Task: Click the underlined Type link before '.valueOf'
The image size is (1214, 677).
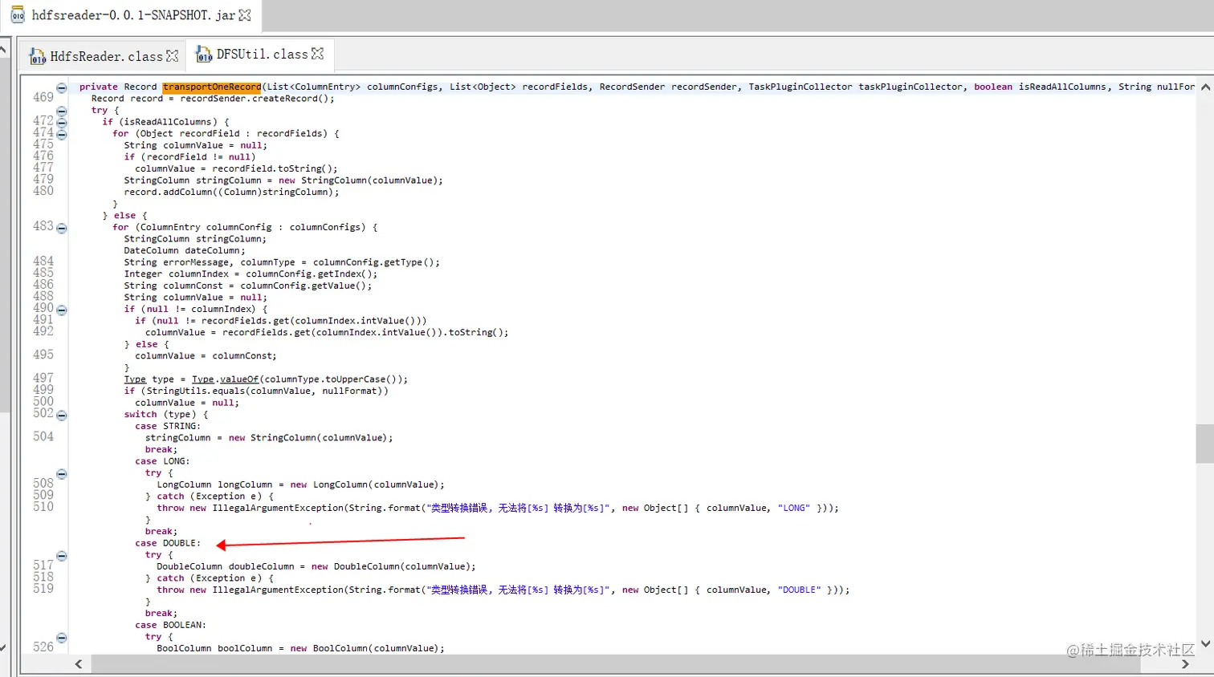Action: click(x=203, y=379)
